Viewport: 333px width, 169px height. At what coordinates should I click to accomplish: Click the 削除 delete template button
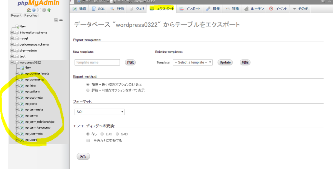[x=245, y=62]
